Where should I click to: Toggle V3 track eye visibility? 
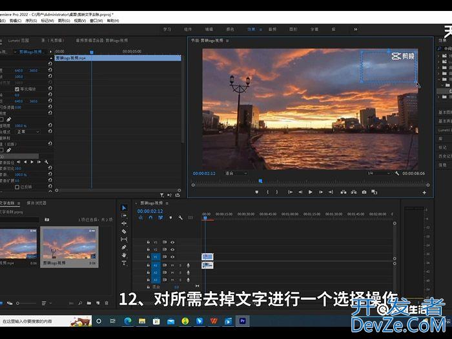(172, 242)
